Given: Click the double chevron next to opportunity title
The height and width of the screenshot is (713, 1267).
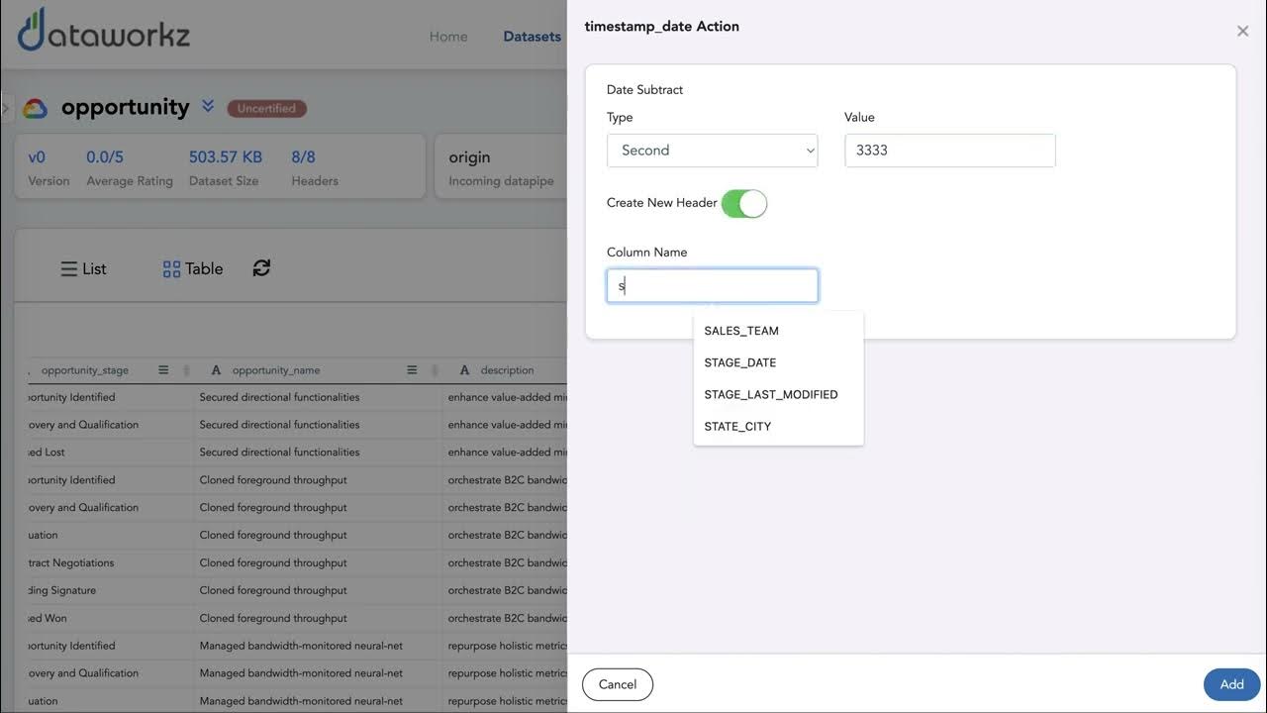Looking at the screenshot, I should click(x=208, y=106).
